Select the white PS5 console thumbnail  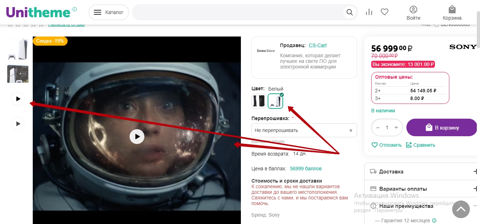[x=18, y=49]
